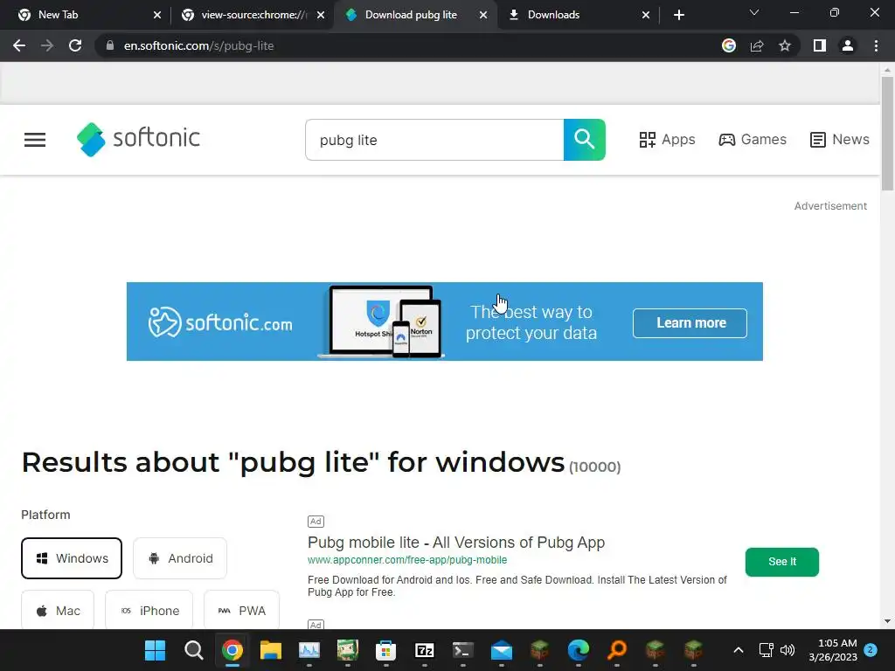This screenshot has height=671, width=895.
Task: Switch to the Downloads tab
Action: [579, 15]
